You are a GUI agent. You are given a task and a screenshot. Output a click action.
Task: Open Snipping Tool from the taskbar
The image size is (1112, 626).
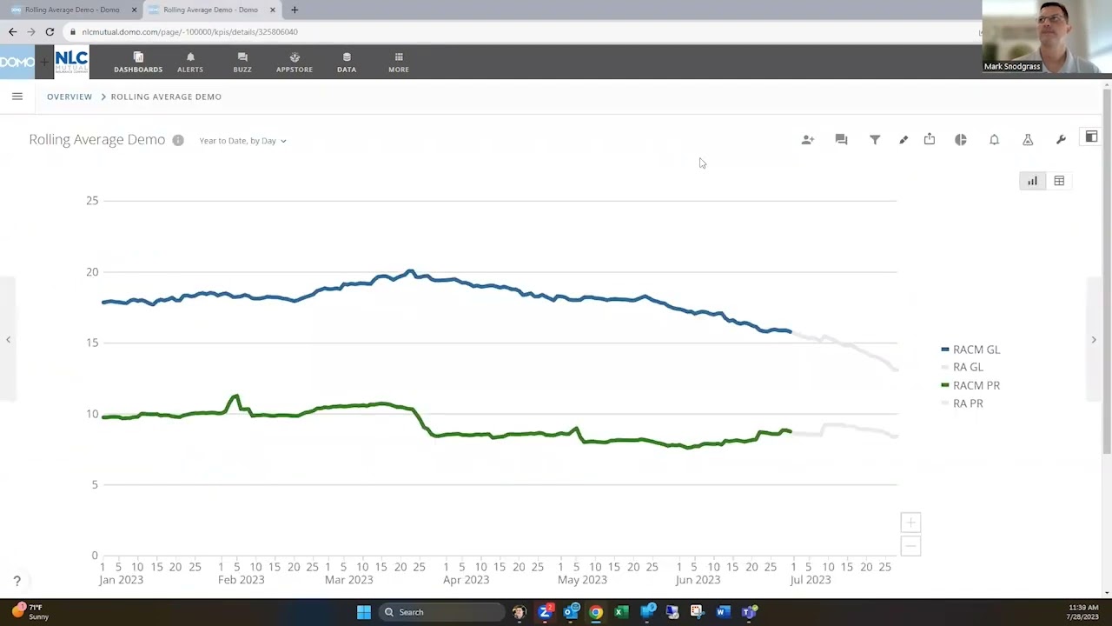click(x=697, y=612)
